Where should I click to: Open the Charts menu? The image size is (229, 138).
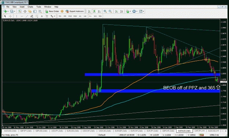click(x=30, y=7)
